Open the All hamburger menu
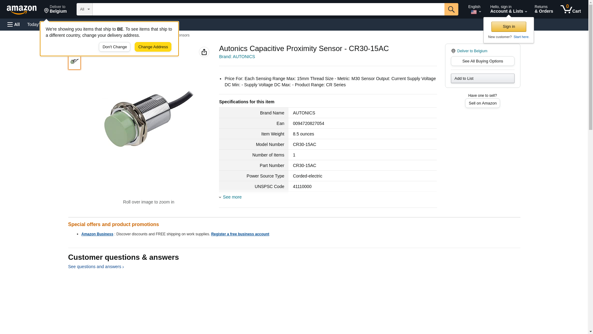Image resolution: width=593 pixels, height=334 pixels. coord(14,24)
